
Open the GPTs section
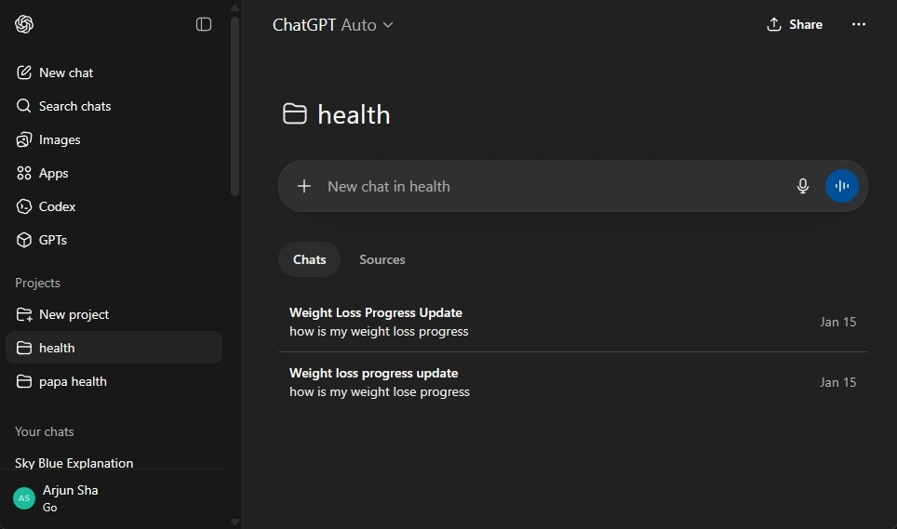[x=52, y=240]
